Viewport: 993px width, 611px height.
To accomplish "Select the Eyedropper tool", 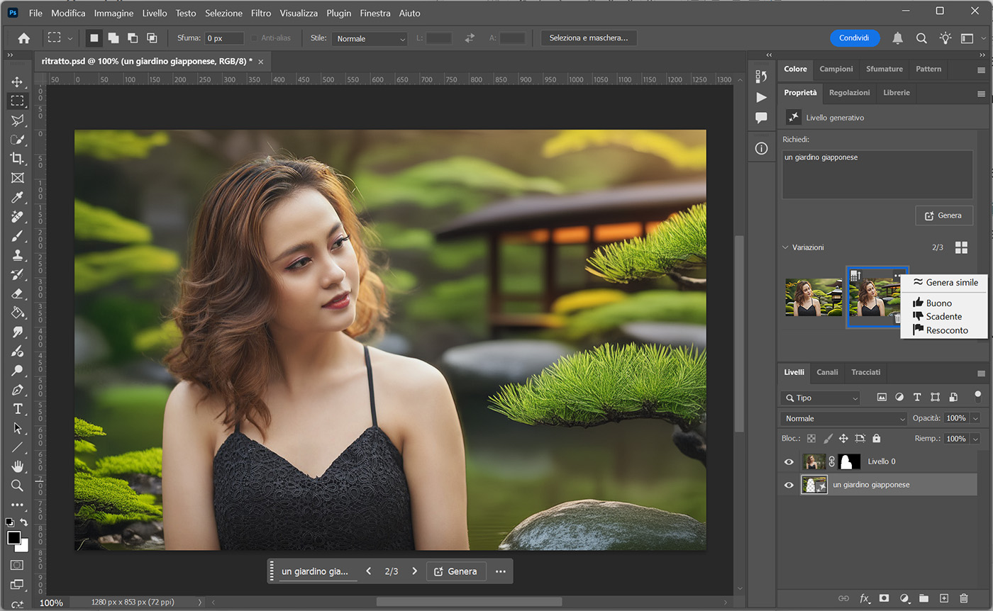I will (x=18, y=196).
